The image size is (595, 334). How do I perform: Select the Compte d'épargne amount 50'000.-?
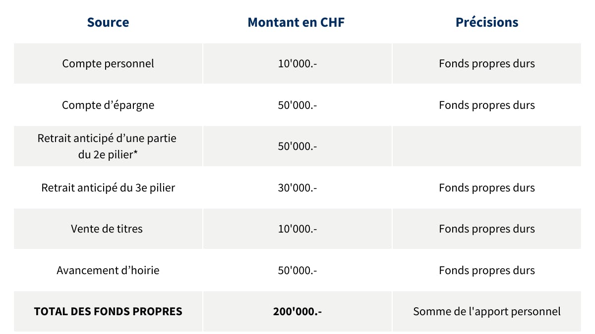pos(297,105)
